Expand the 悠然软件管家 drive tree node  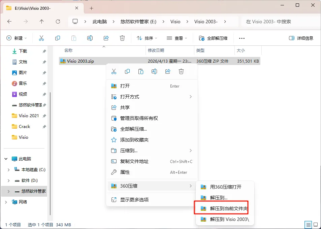[x=8, y=191]
